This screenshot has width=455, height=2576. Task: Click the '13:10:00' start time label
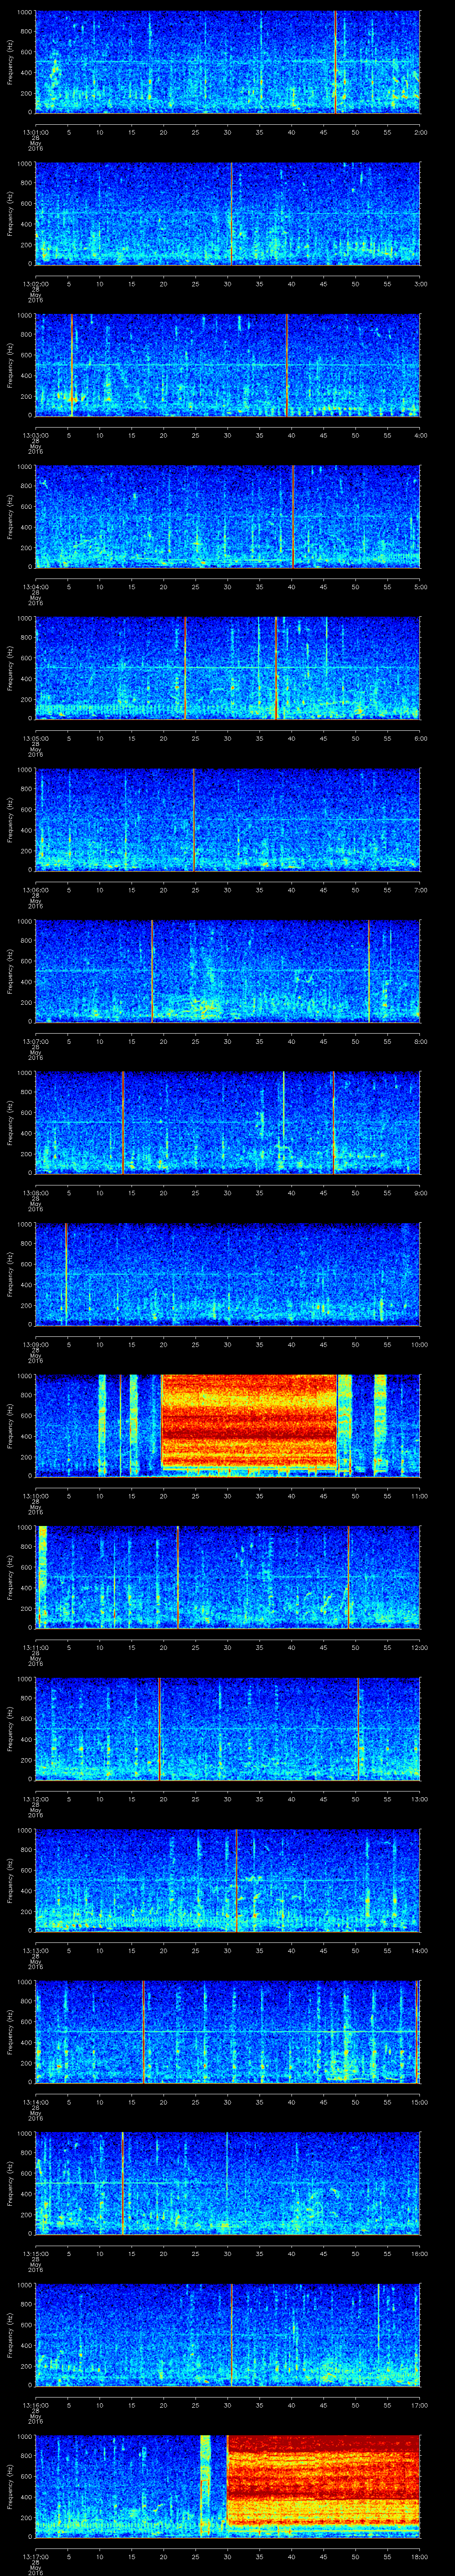tap(36, 1496)
